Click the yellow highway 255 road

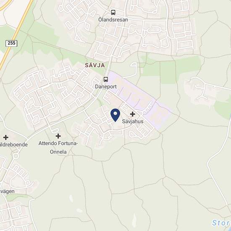point(16,33)
